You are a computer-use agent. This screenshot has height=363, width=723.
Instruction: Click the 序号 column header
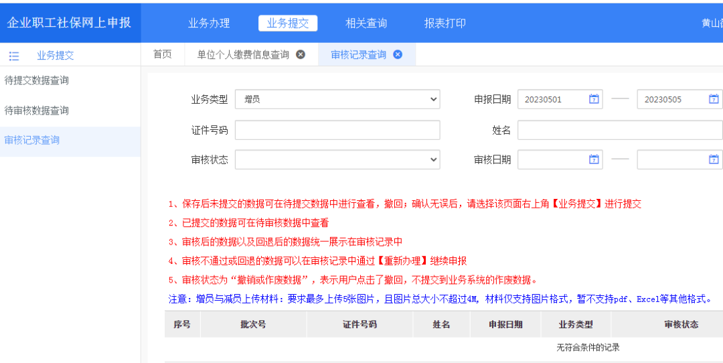pos(182,324)
